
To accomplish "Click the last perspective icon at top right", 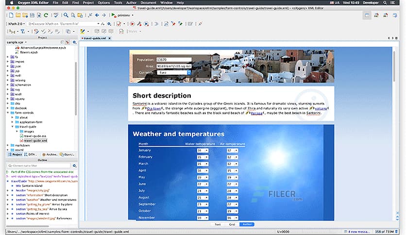I will 395,16.
